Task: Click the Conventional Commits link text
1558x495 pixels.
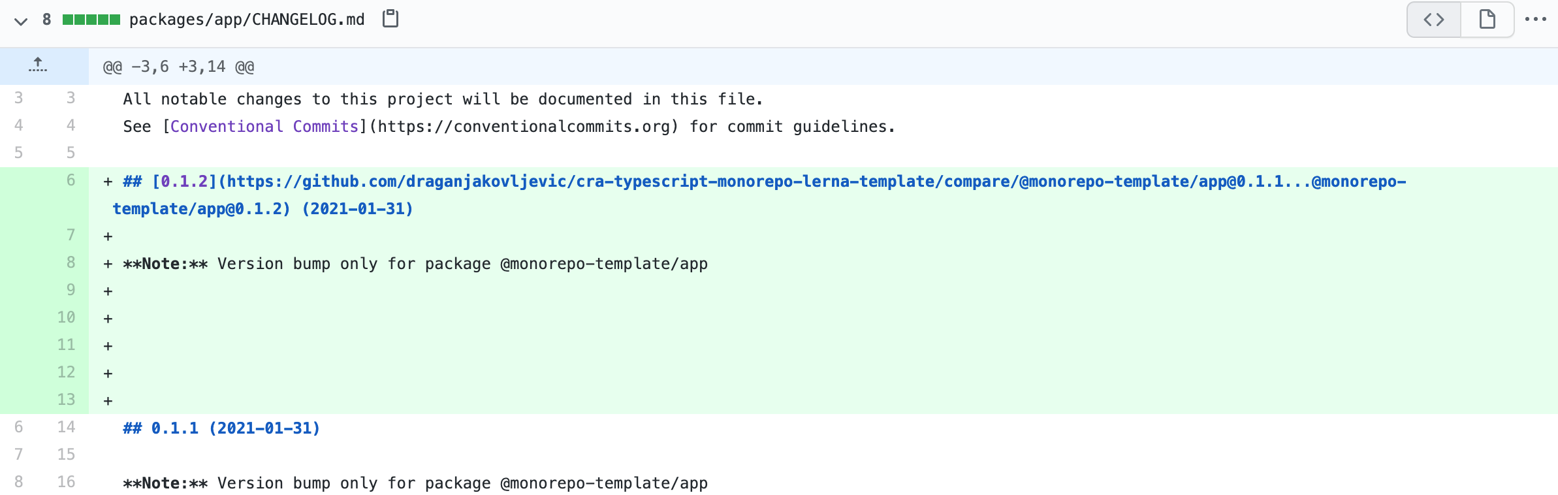Action: pos(264,127)
